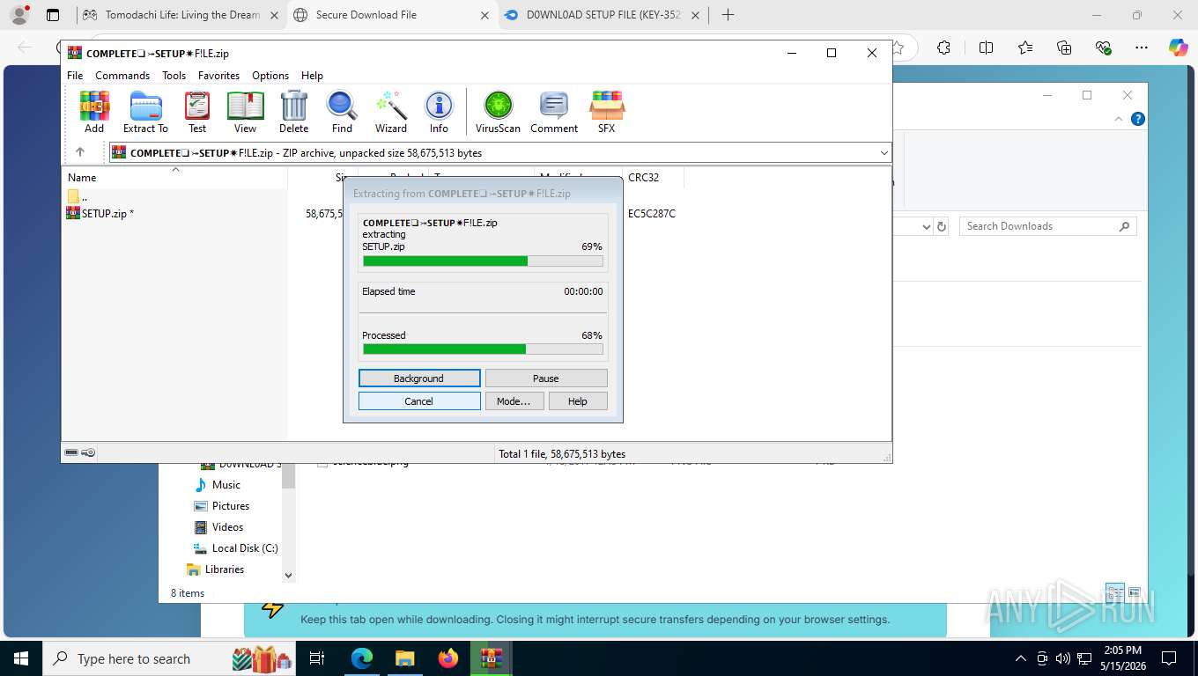Open the Options menu
The image size is (1198, 676).
270,76
